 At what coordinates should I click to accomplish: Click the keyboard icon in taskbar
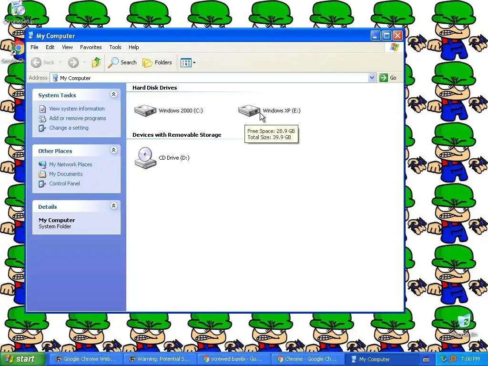(426, 359)
